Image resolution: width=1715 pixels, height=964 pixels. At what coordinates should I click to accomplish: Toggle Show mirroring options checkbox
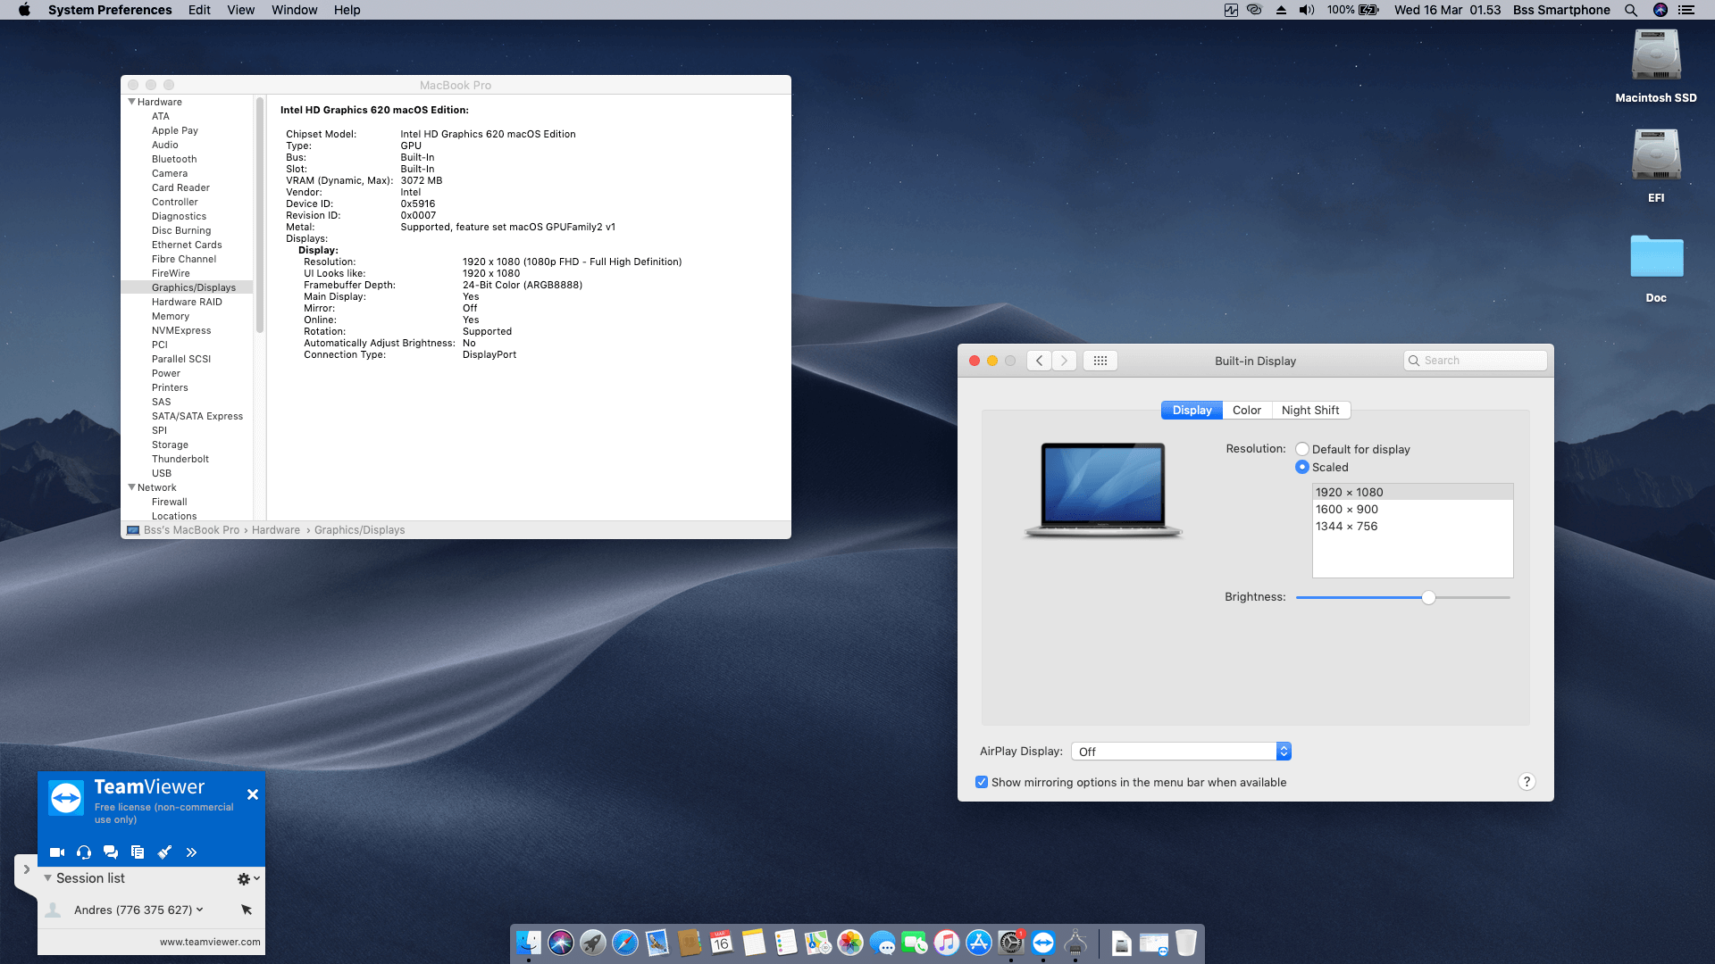982,782
